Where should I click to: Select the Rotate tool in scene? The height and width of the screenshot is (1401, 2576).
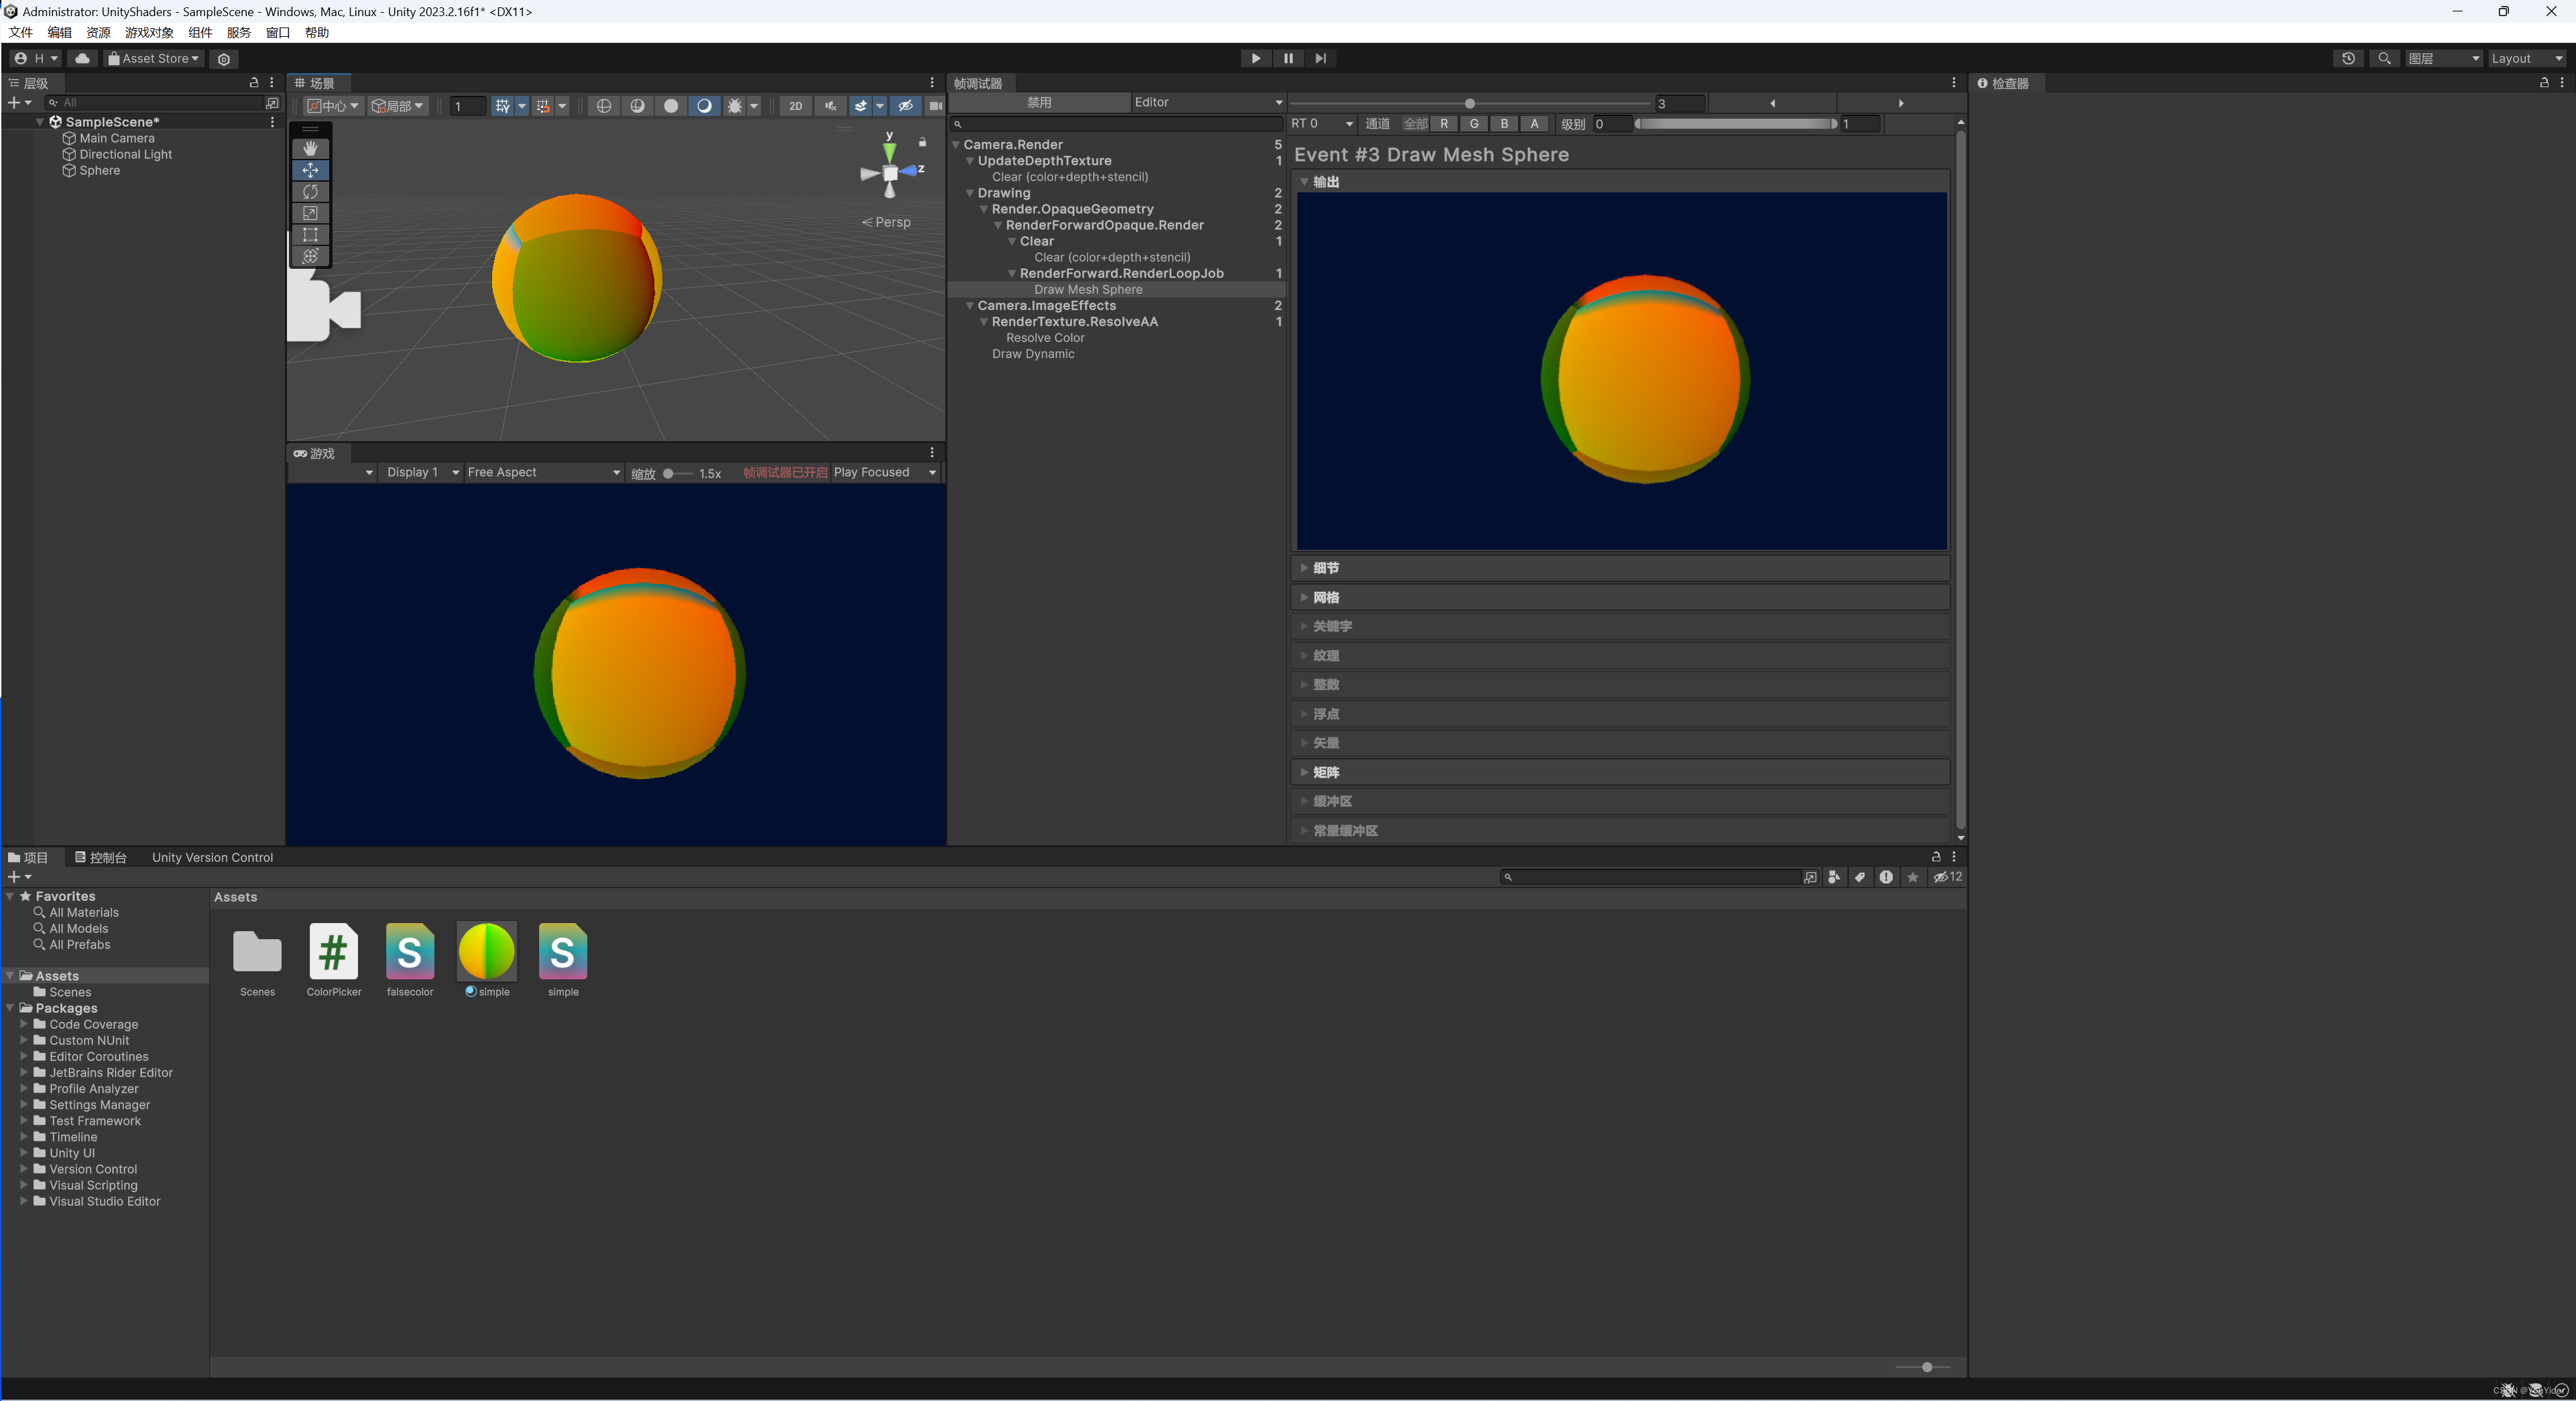coord(310,191)
